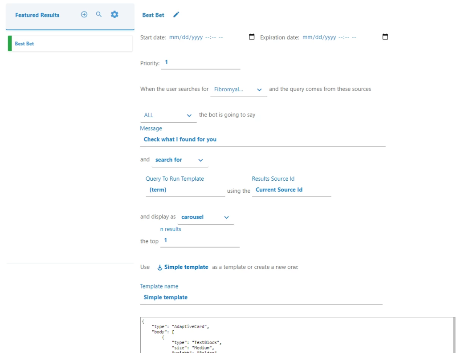This screenshot has width=469, height=353.
Task: Open the Expiration date calendar picker icon
Action: tap(385, 37)
